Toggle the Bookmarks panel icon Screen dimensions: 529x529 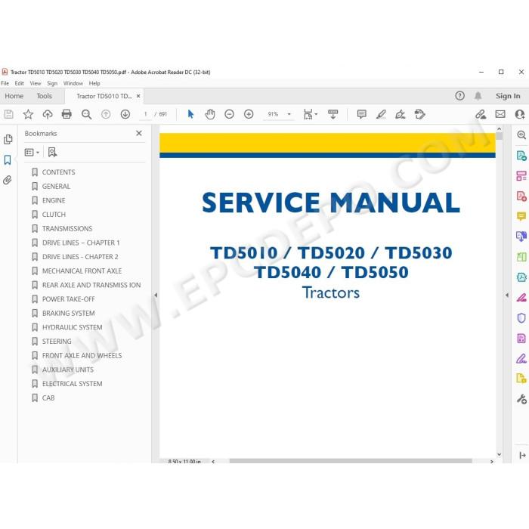pyautogui.click(x=8, y=160)
